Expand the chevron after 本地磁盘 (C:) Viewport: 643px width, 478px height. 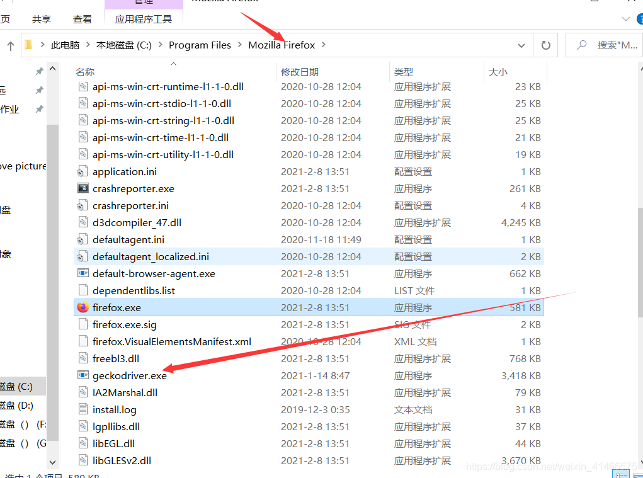point(160,45)
